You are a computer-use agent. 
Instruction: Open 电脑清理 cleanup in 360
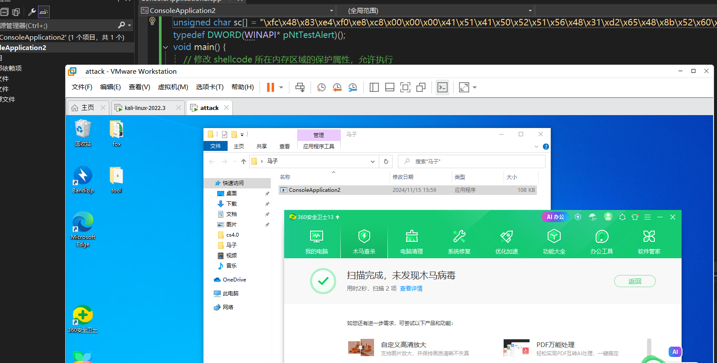412,242
